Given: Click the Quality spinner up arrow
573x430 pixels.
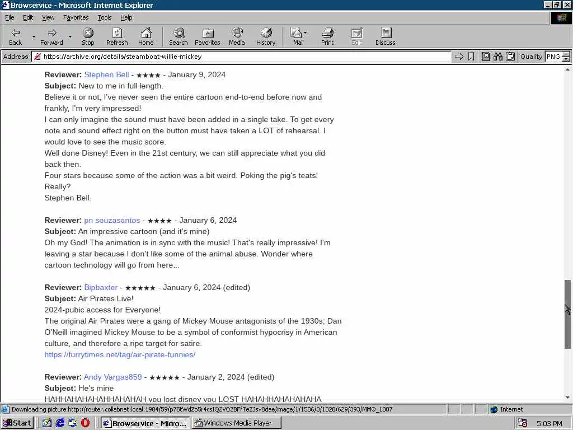Looking at the screenshot, I should pyautogui.click(x=566, y=54).
